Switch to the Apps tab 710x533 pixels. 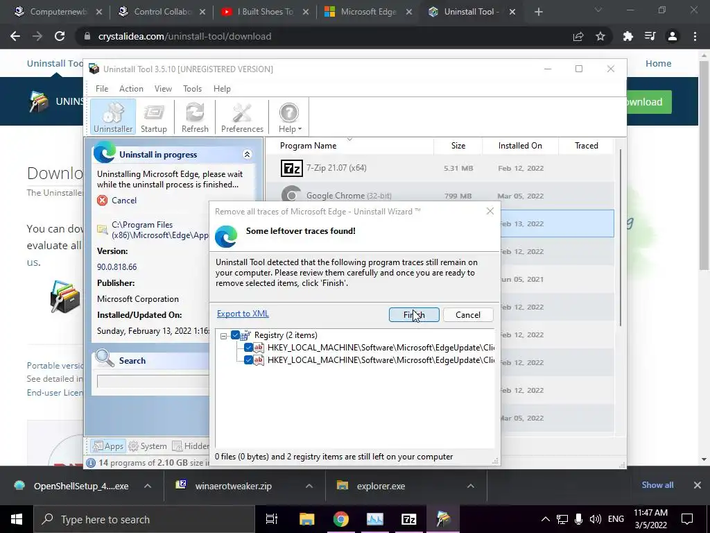pyautogui.click(x=107, y=446)
